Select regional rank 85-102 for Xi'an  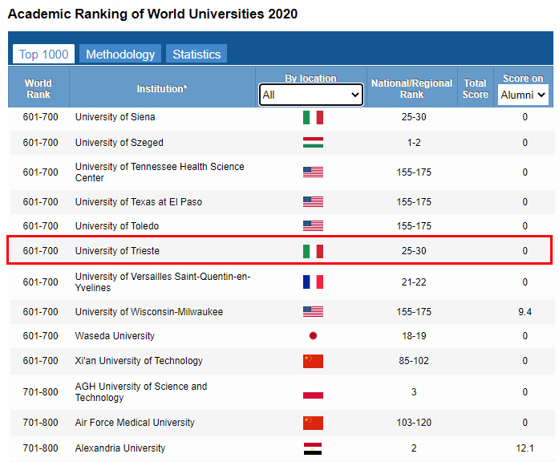click(x=414, y=361)
